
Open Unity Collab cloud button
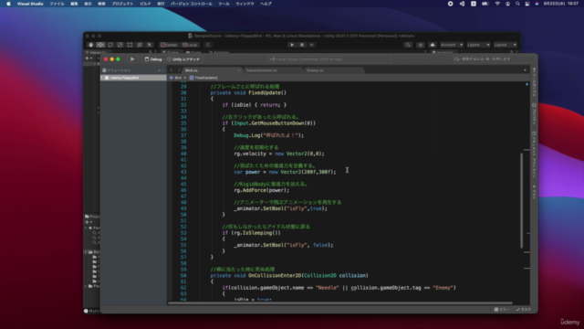pyautogui.click(x=432, y=45)
